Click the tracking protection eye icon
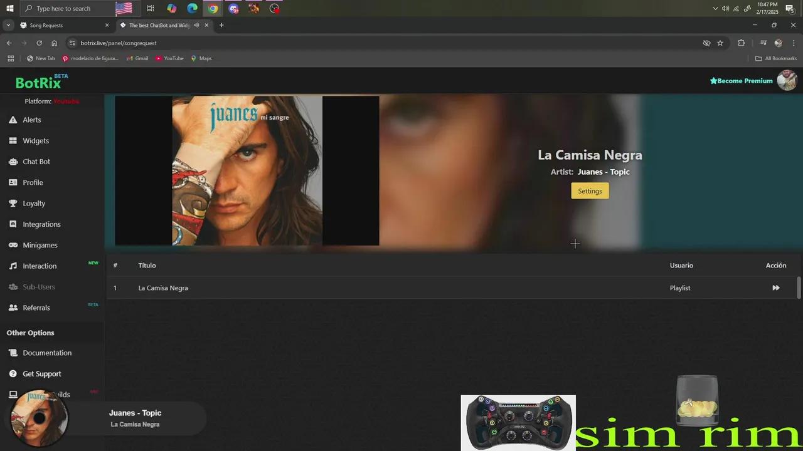 (x=706, y=43)
